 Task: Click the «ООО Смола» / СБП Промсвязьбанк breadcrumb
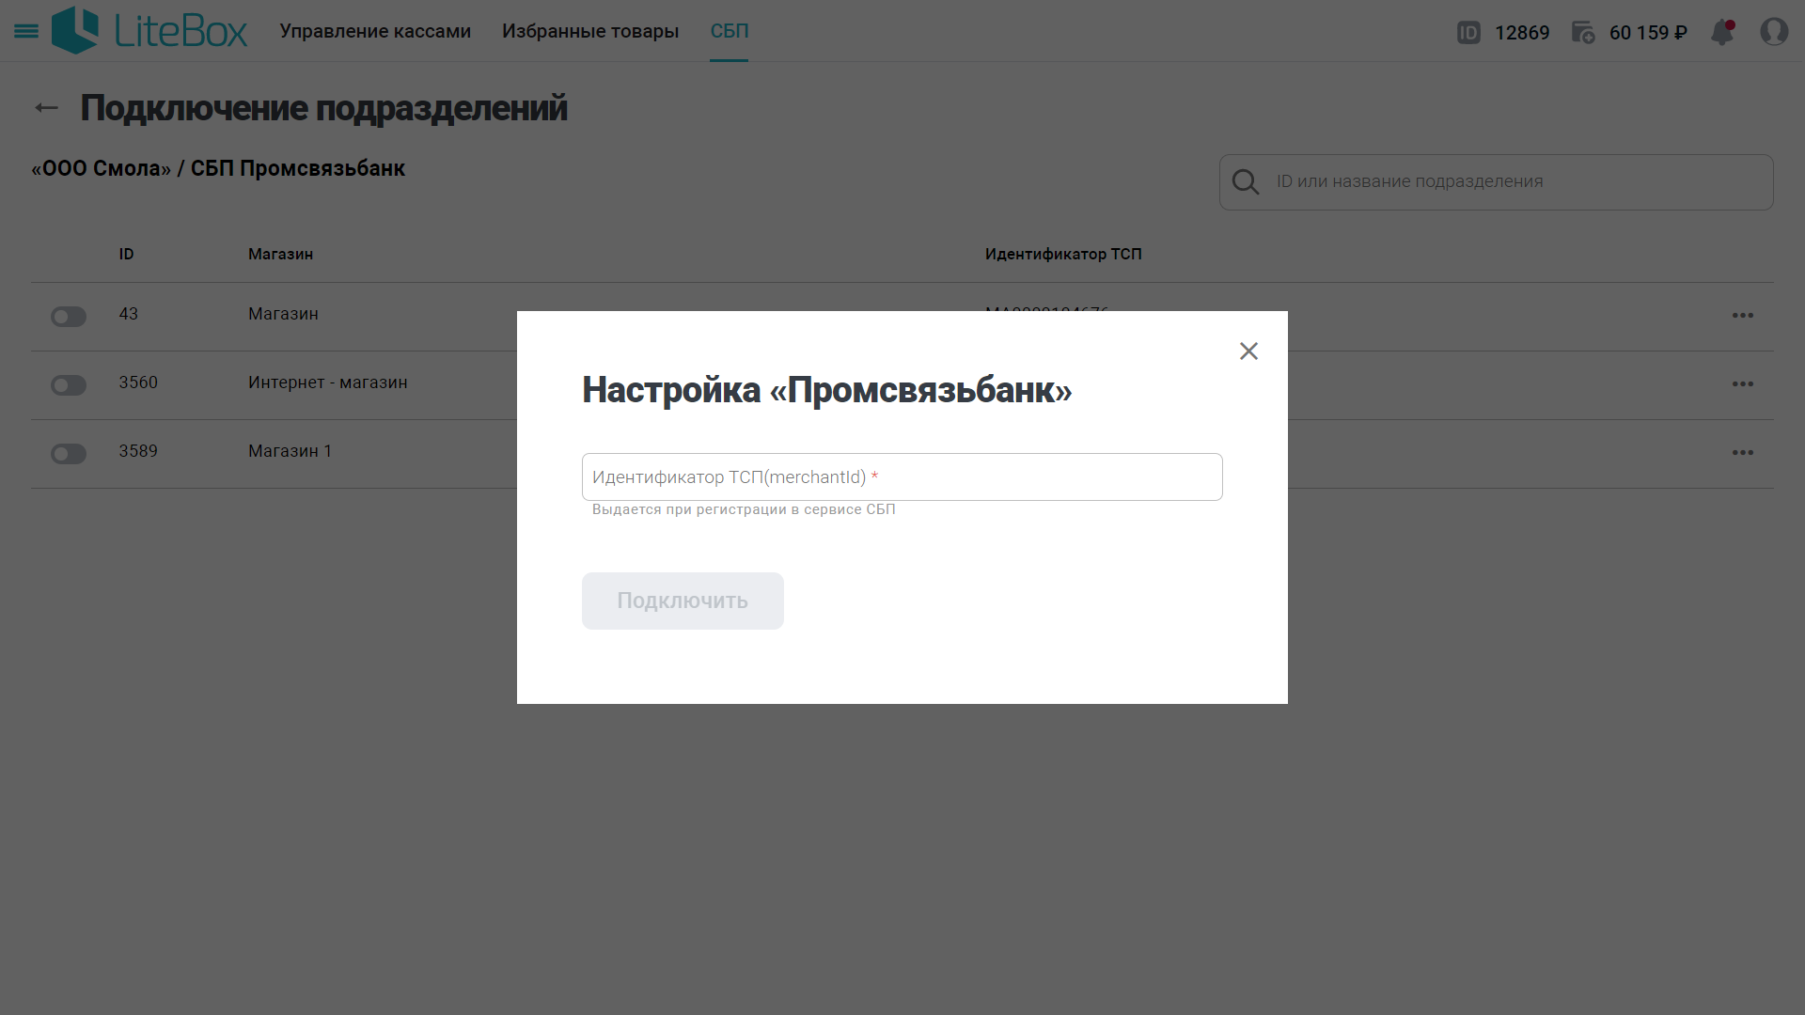pos(218,169)
